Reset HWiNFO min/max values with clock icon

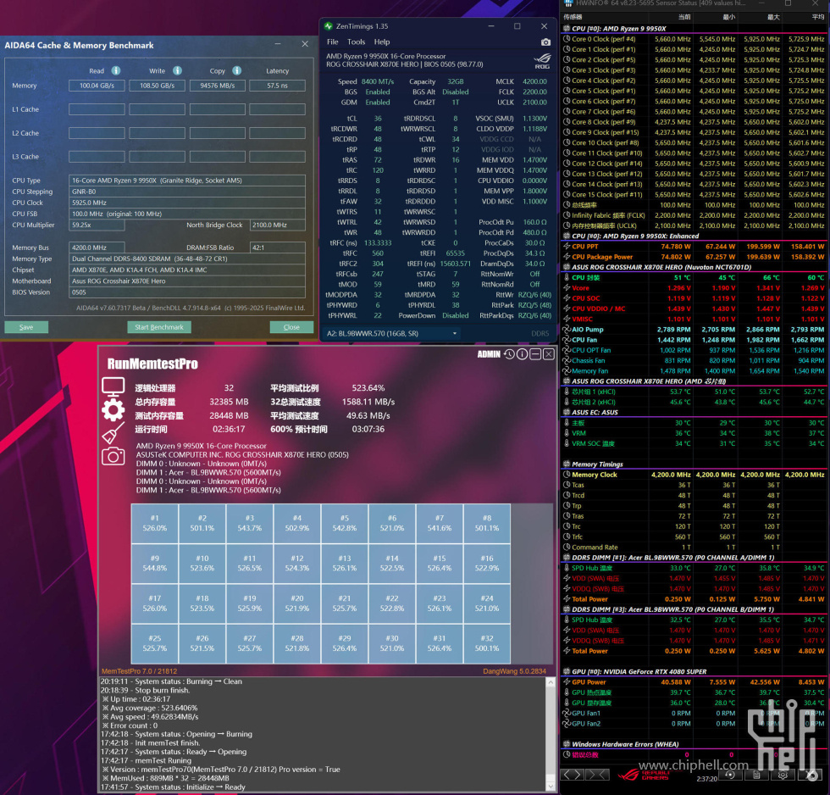[730, 775]
